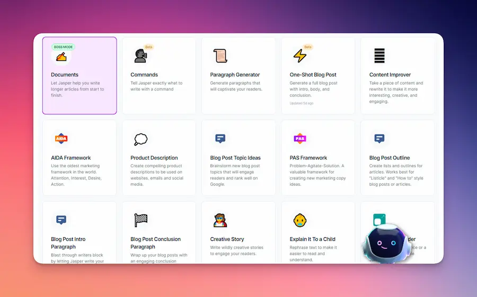This screenshot has height=297, width=477.
Task: Click the One-Shot Blog Post lightning icon
Action: coord(300,56)
